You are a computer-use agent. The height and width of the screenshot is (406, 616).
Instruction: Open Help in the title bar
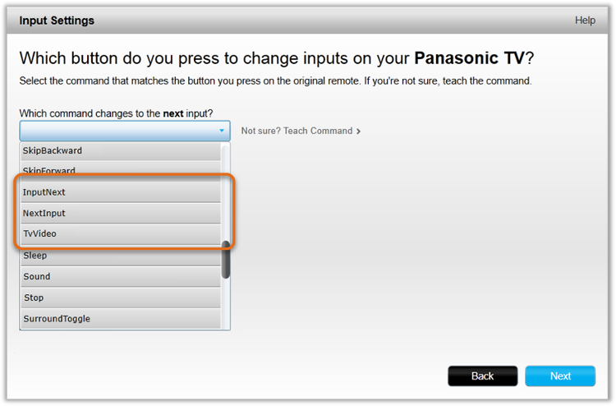click(x=585, y=20)
